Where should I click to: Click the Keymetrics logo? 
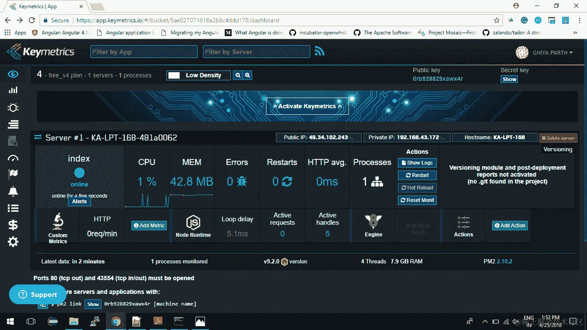click(x=40, y=52)
